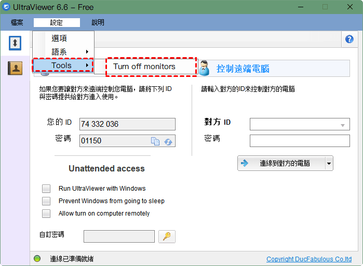
Task: Copy the password with the copy icon
Action: pyautogui.click(x=155, y=141)
